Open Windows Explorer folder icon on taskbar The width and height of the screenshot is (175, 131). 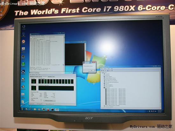pyautogui.click(x=35, y=109)
